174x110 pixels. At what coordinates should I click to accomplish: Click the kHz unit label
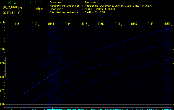click(2, 22)
